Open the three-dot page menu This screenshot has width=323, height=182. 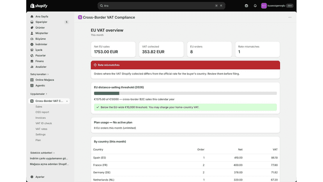tap(290, 17)
